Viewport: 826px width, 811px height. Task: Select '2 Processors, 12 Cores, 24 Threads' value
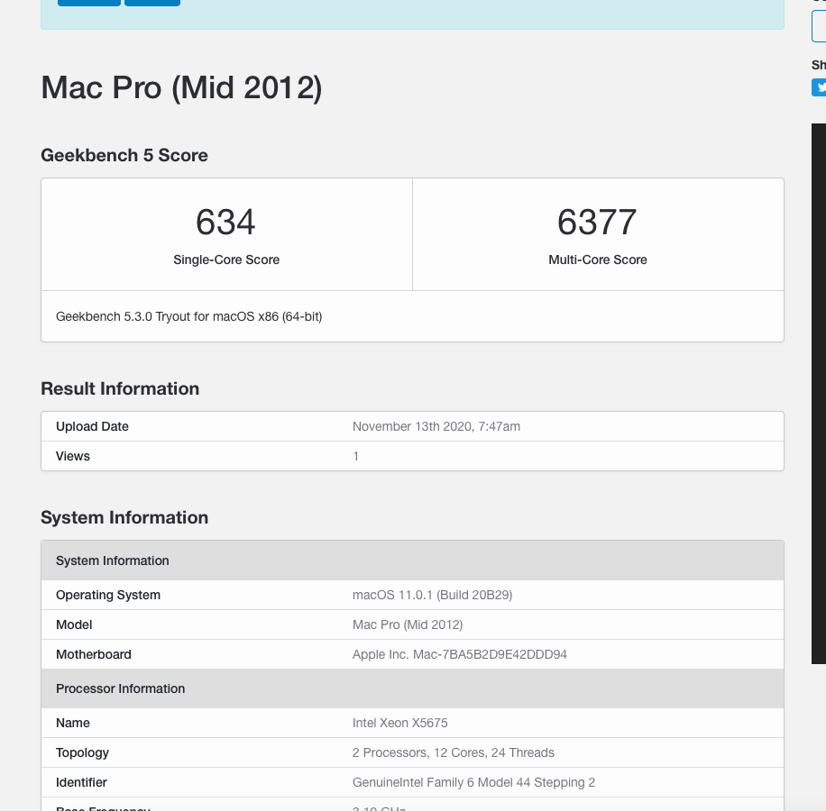(x=454, y=752)
